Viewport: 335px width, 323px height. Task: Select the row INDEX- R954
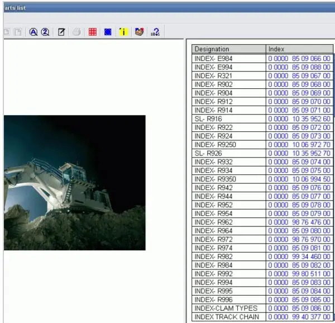click(x=262, y=213)
